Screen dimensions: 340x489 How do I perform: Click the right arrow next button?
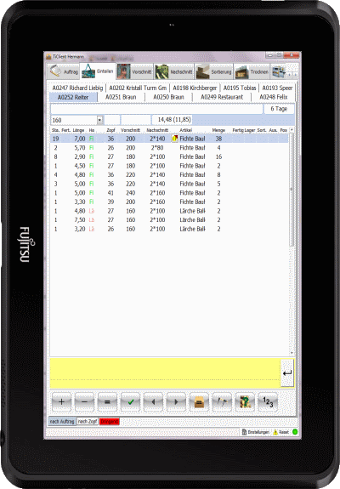(x=176, y=402)
